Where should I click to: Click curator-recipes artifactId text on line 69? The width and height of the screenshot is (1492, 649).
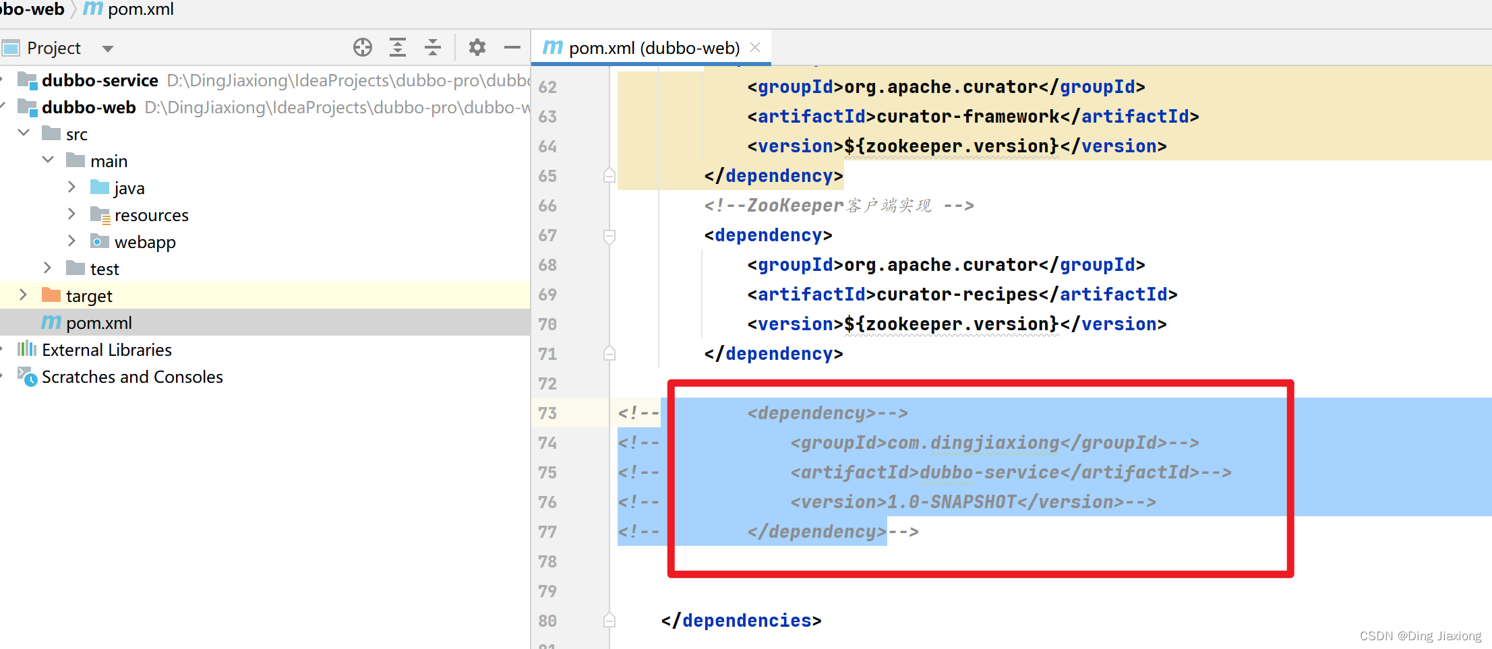pos(957,294)
